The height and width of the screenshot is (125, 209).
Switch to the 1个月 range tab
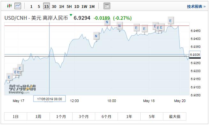61,116
